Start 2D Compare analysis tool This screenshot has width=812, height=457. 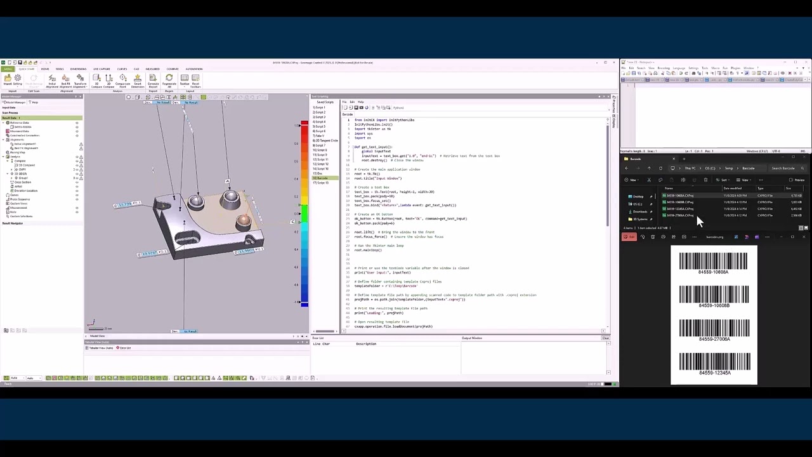108,81
